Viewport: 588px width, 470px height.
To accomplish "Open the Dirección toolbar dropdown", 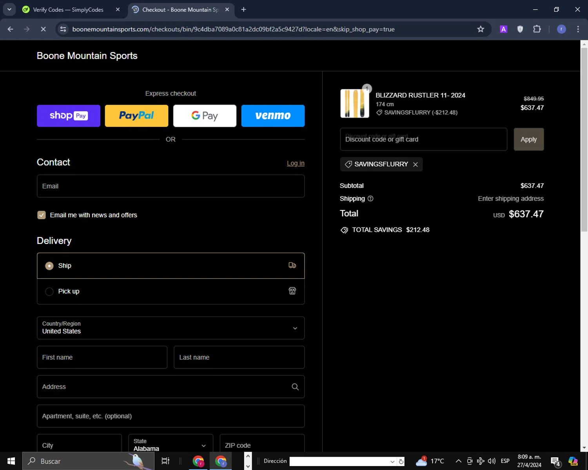I will click(x=392, y=461).
